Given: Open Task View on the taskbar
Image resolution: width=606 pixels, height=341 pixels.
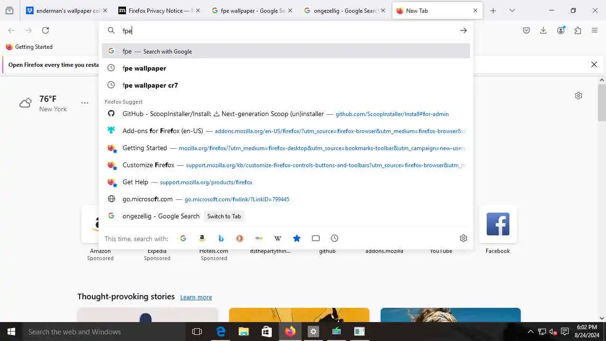Looking at the screenshot, I should [x=197, y=332].
